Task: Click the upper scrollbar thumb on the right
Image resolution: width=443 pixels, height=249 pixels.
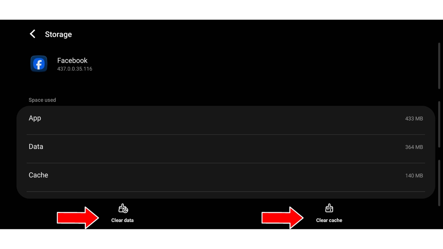Action: click(x=439, y=66)
